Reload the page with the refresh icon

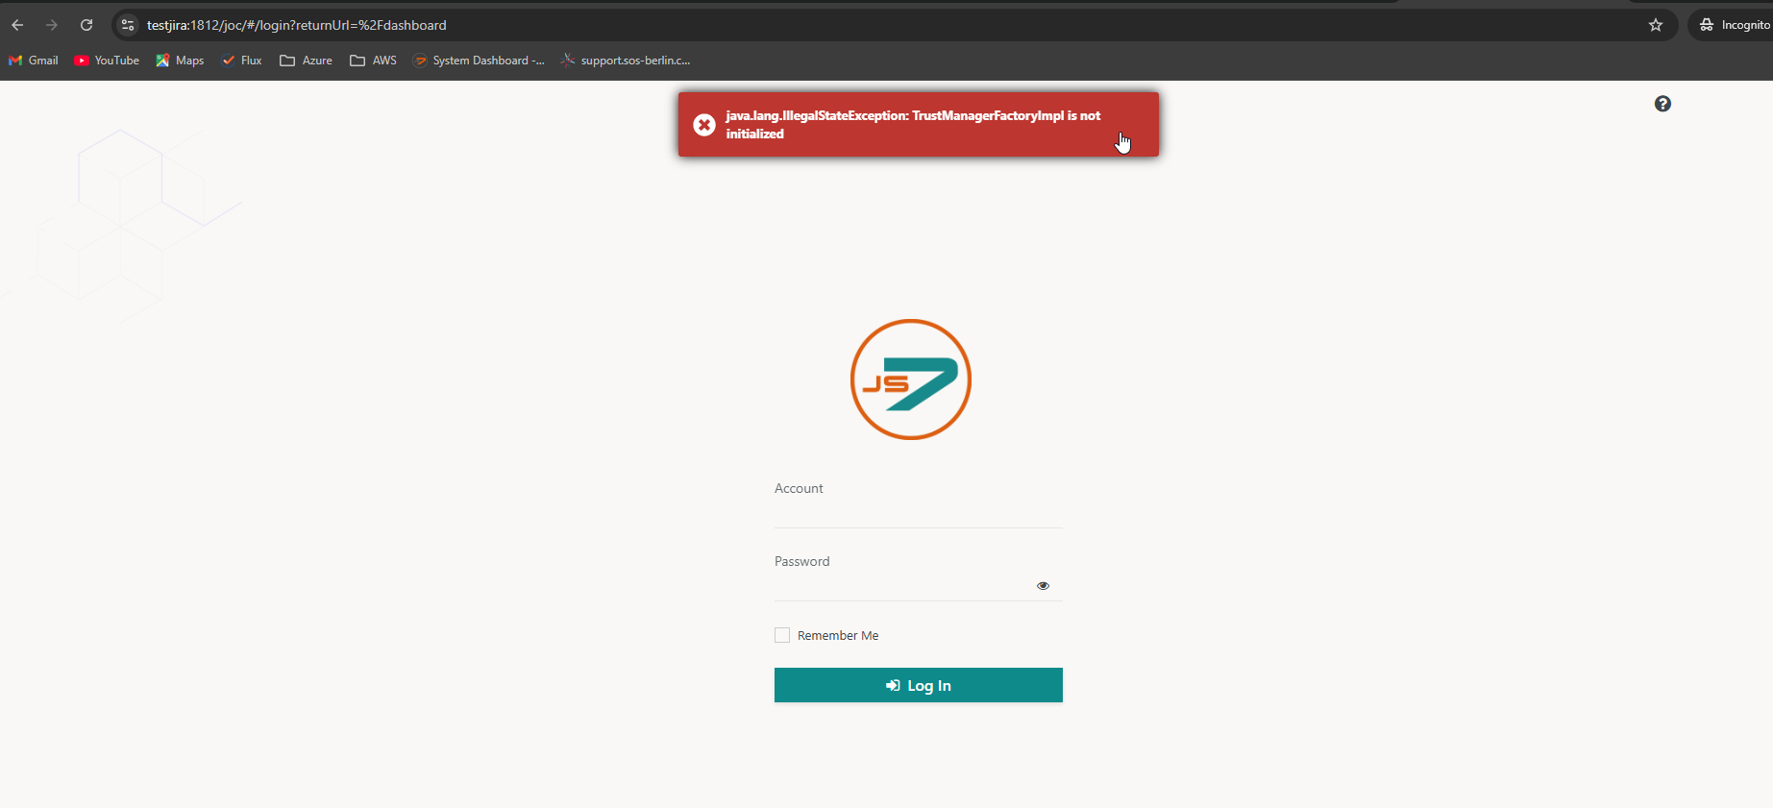click(x=86, y=25)
